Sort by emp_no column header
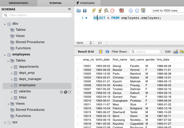Viewport: 184px width, 128px height. tap(89, 60)
